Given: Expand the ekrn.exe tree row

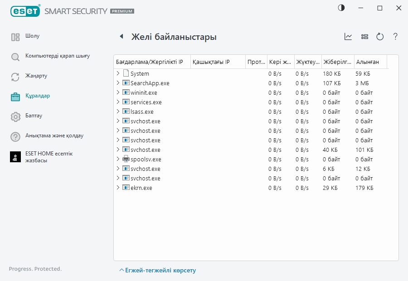Looking at the screenshot, I should click(x=118, y=188).
